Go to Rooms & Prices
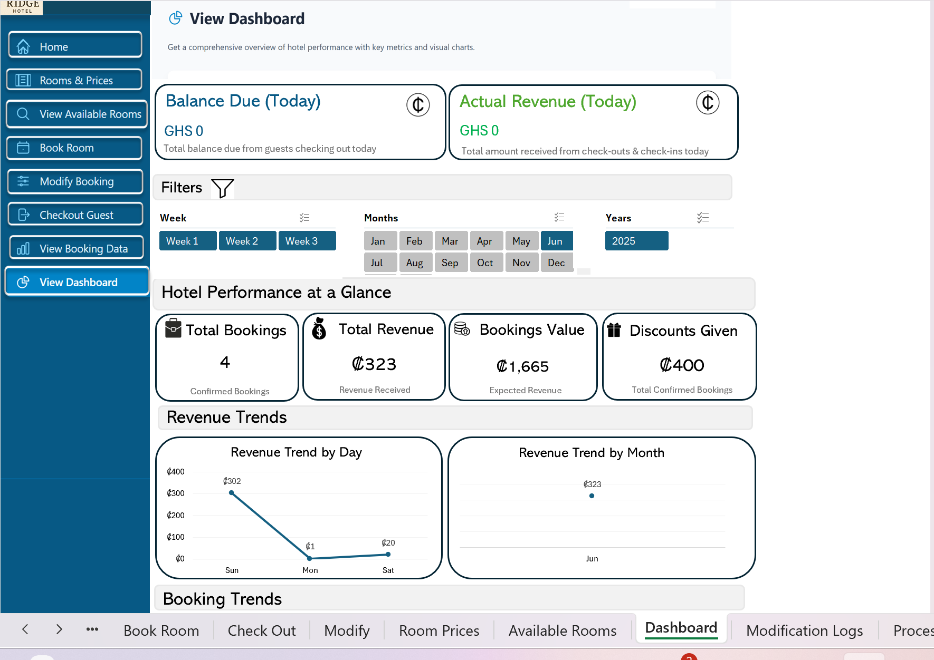The width and height of the screenshot is (934, 660). (74, 80)
